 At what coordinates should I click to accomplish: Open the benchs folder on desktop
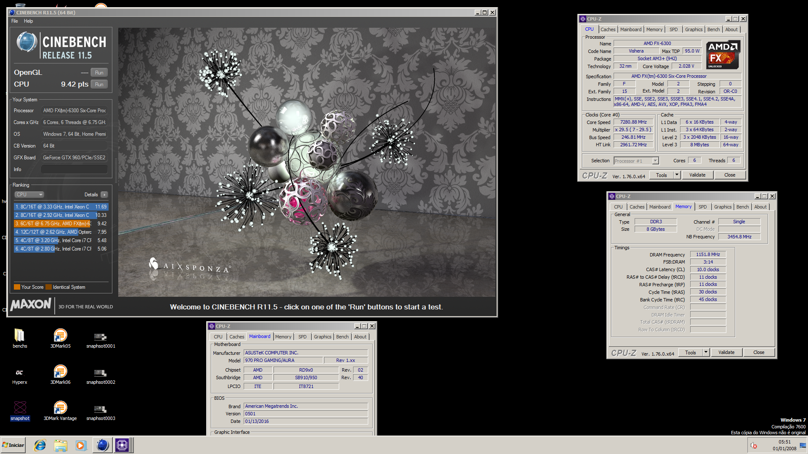(20, 338)
